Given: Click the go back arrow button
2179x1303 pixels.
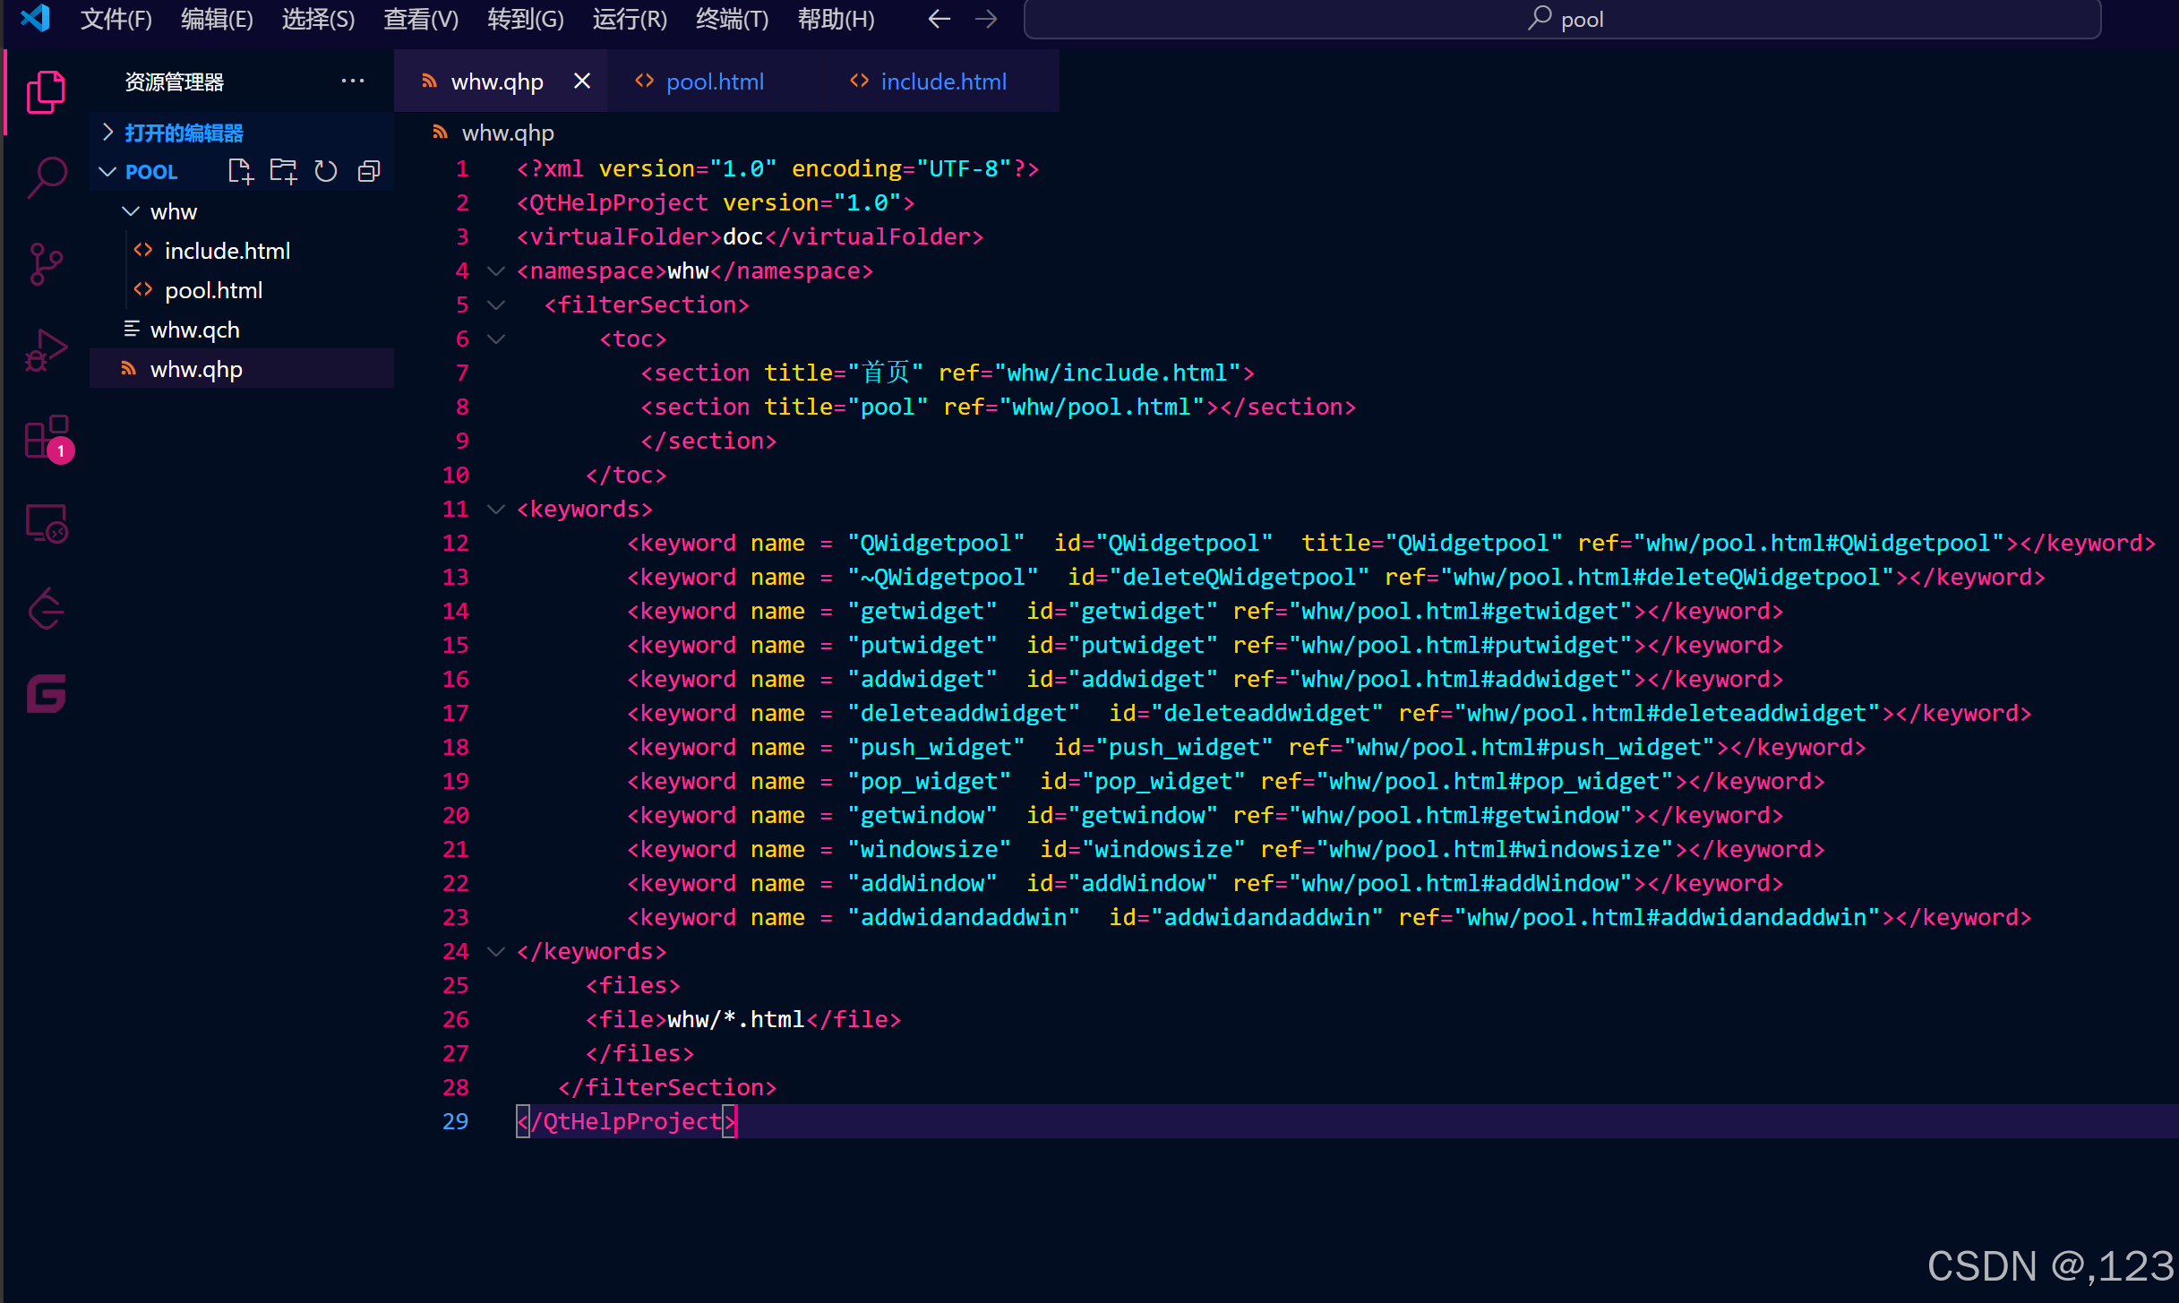Looking at the screenshot, I should 939,19.
